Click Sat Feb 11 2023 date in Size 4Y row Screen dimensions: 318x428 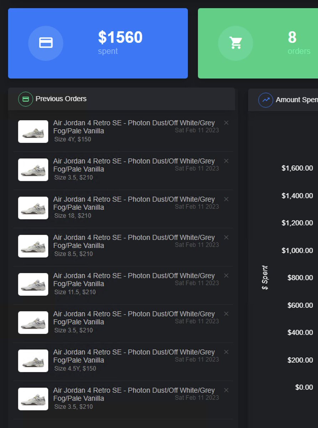[x=197, y=131]
